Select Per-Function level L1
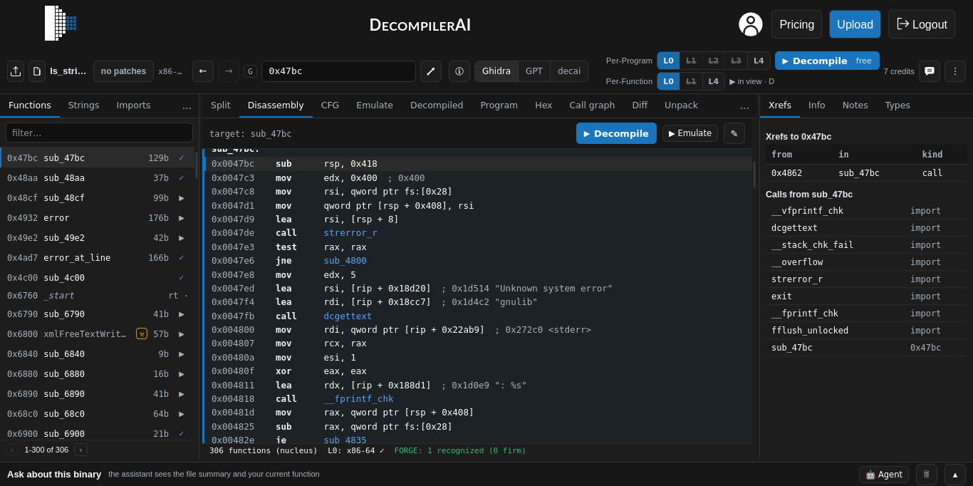973x486 pixels. click(x=691, y=81)
